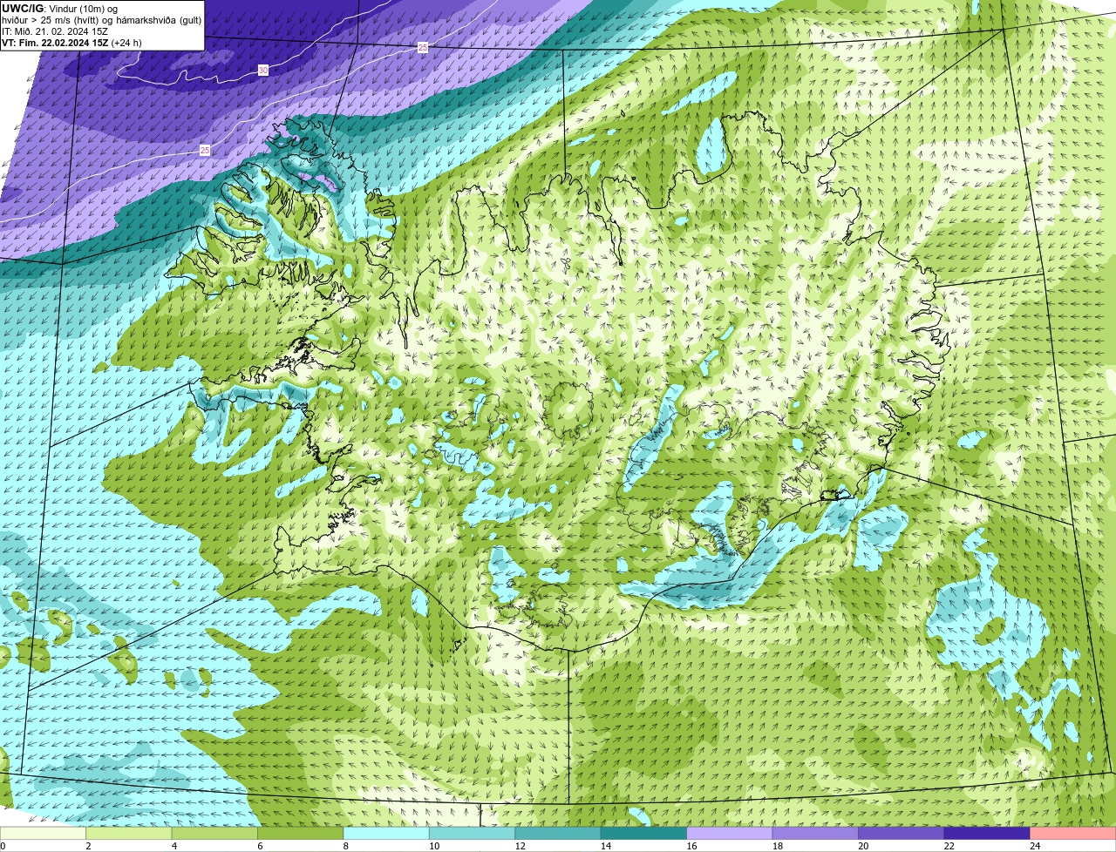Click the '25' contour label northwest of Westfjords
This screenshot has height=852, width=1116.
point(205,150)
